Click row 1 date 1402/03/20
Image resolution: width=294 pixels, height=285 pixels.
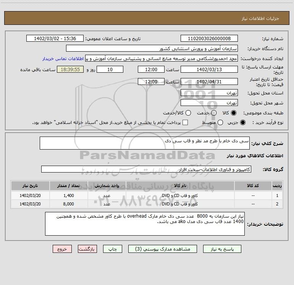click(30, 195)
